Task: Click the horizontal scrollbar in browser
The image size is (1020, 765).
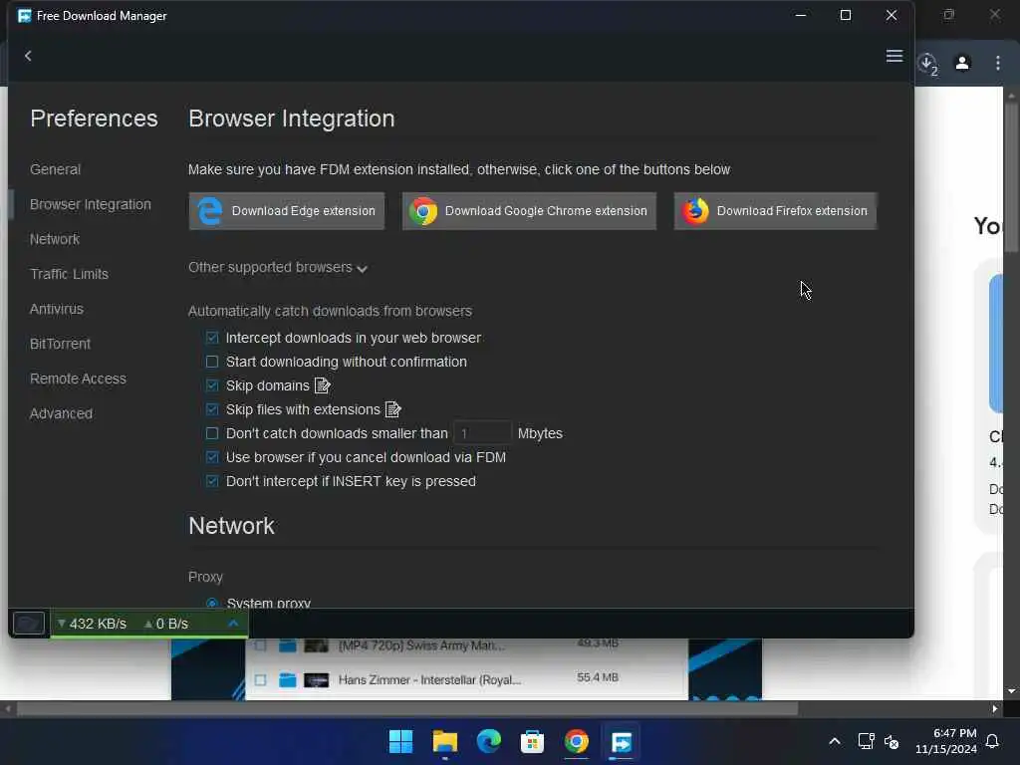Action: pos(407,709)
